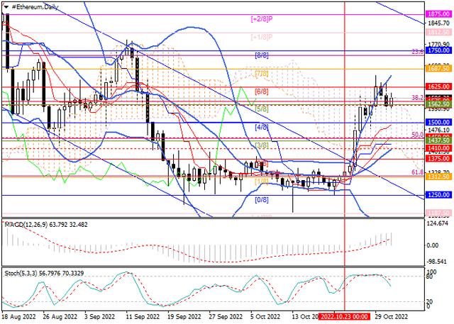454x324 pixels.
Task: Click the 1250.00 blue price label
Action: [438, 195]
